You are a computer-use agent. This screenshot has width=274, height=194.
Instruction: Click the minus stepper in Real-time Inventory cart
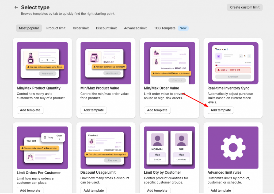coord(241,56)
